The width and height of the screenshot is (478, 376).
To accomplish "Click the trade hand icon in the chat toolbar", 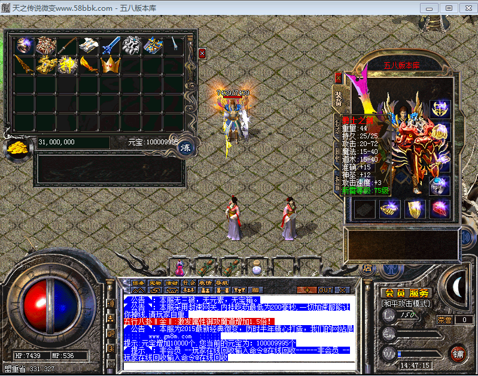I will (x=155, y=290).
